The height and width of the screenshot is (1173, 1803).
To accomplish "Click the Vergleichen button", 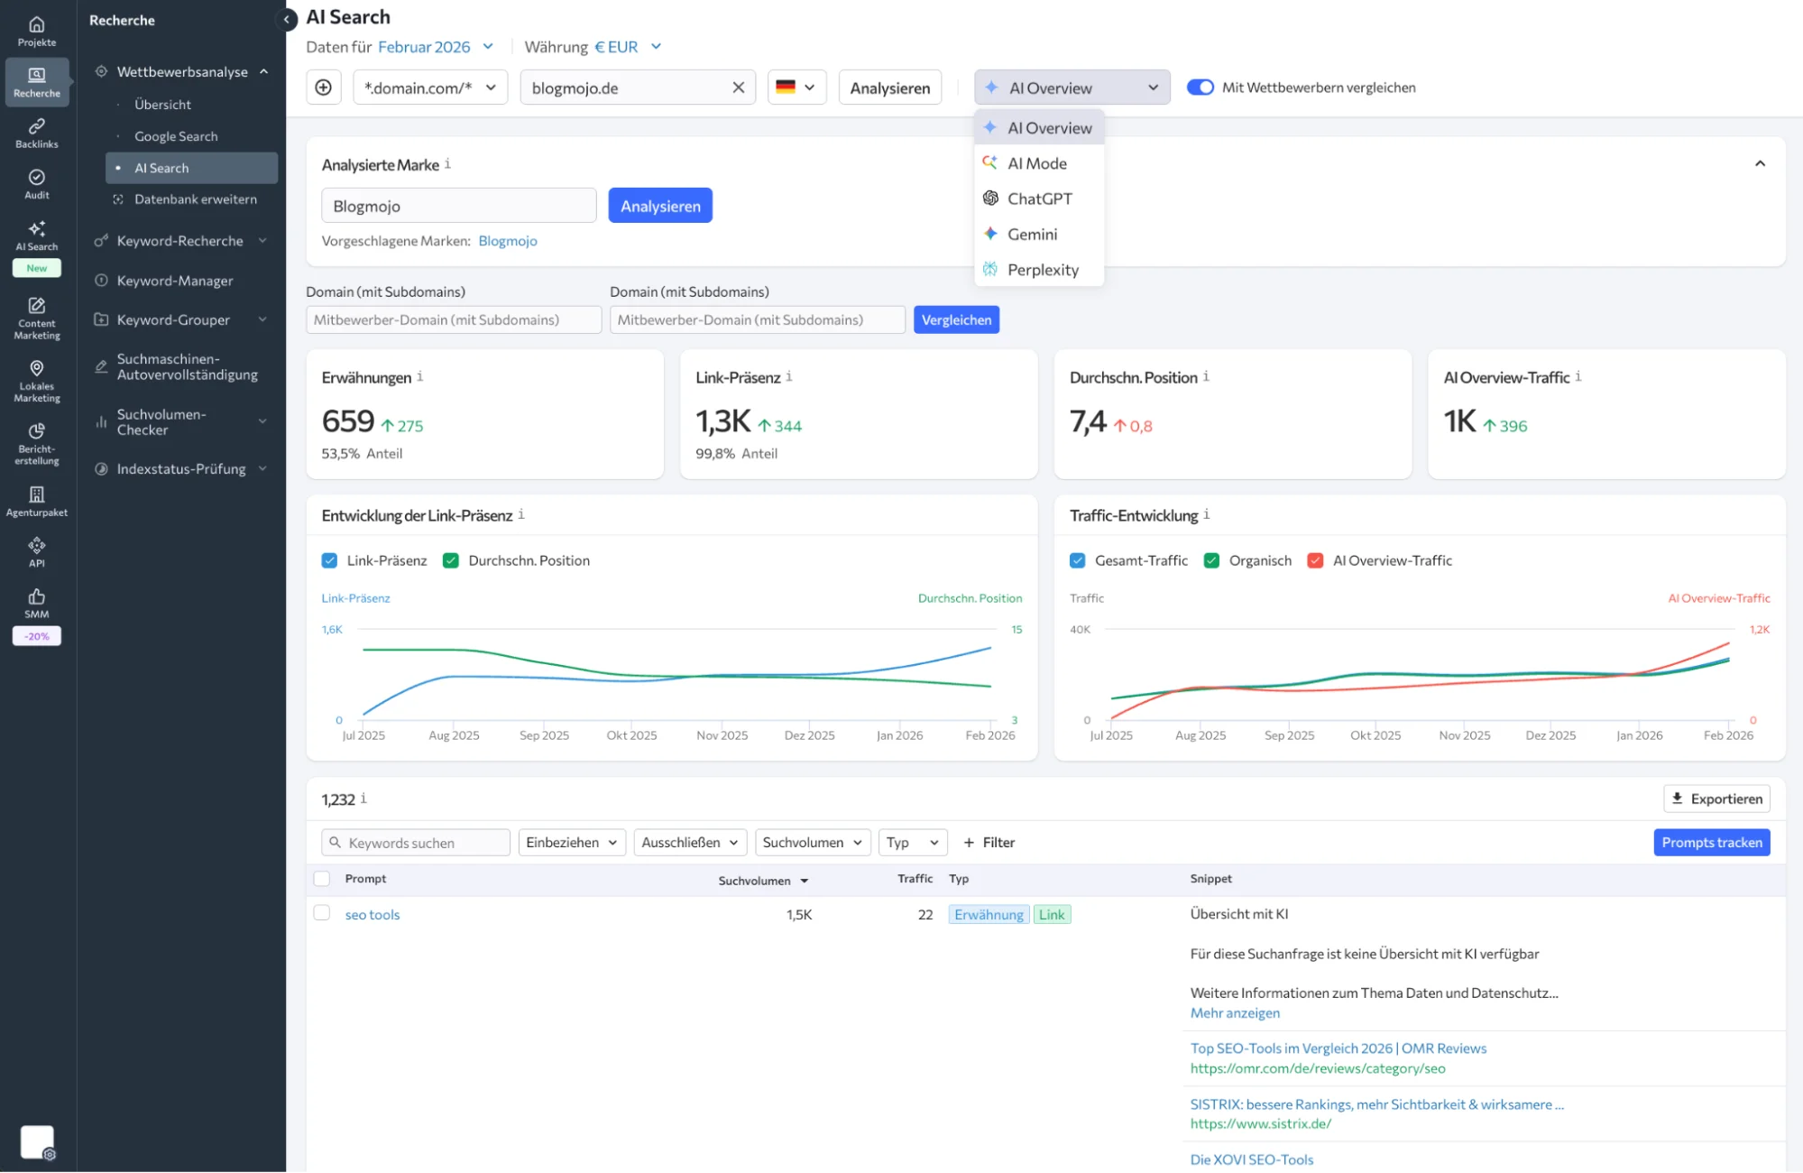I will pyautogui.click(x=956, y=319).
